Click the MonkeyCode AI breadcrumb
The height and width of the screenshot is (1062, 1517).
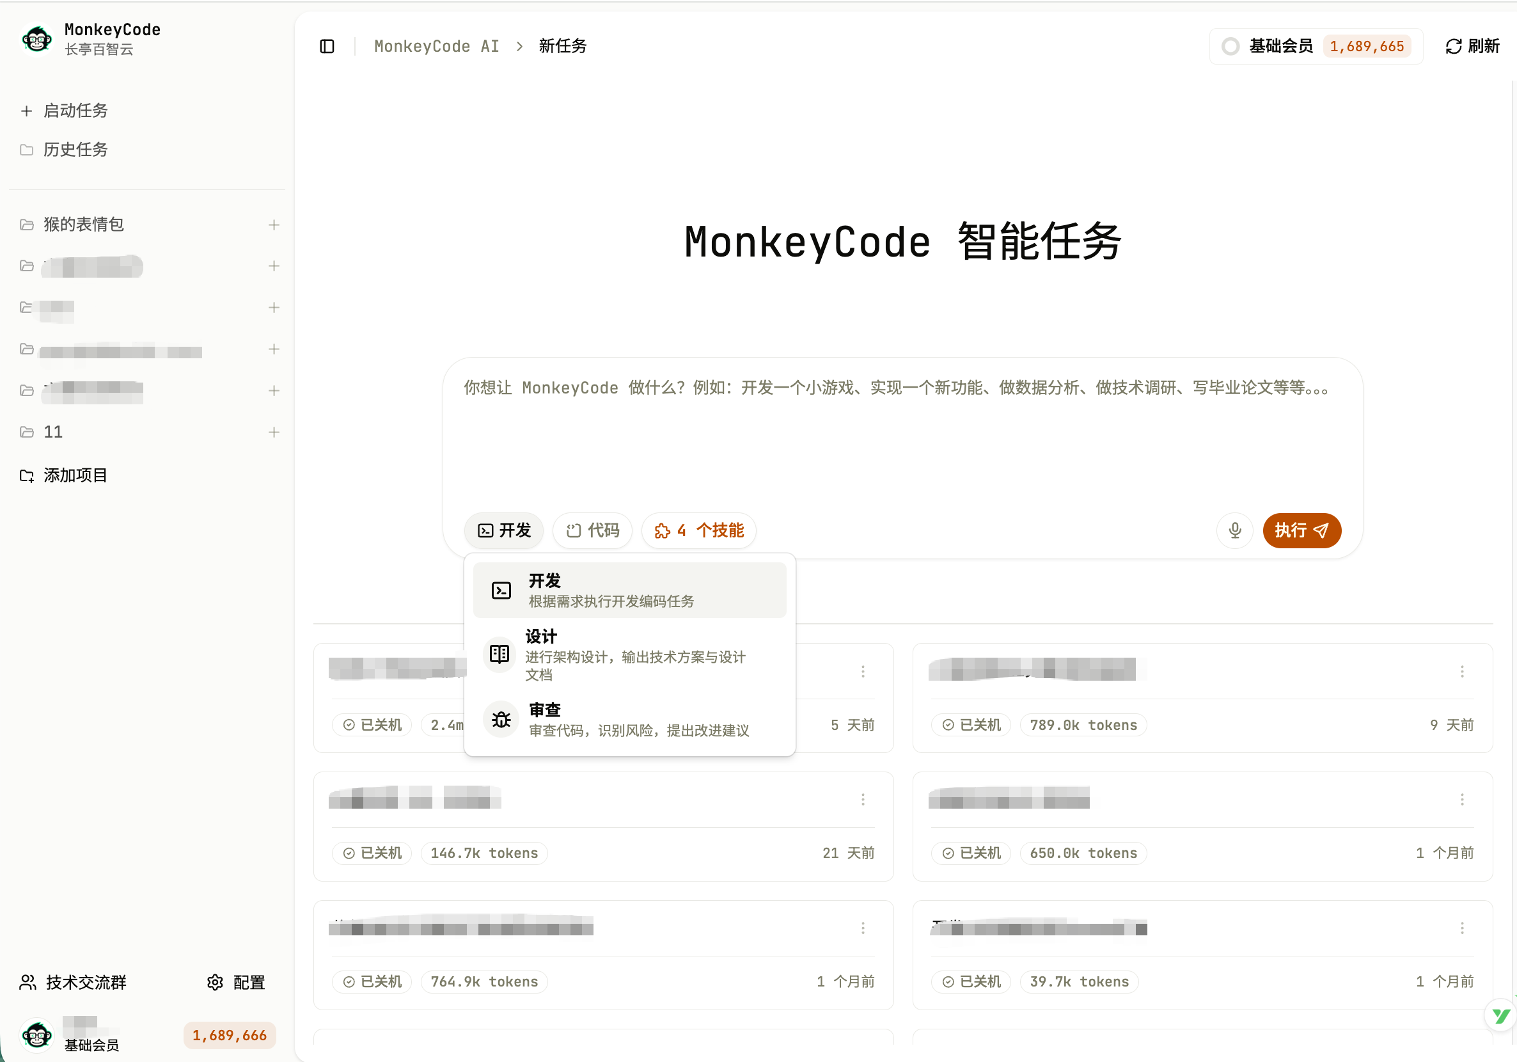[x=436, y=46]
